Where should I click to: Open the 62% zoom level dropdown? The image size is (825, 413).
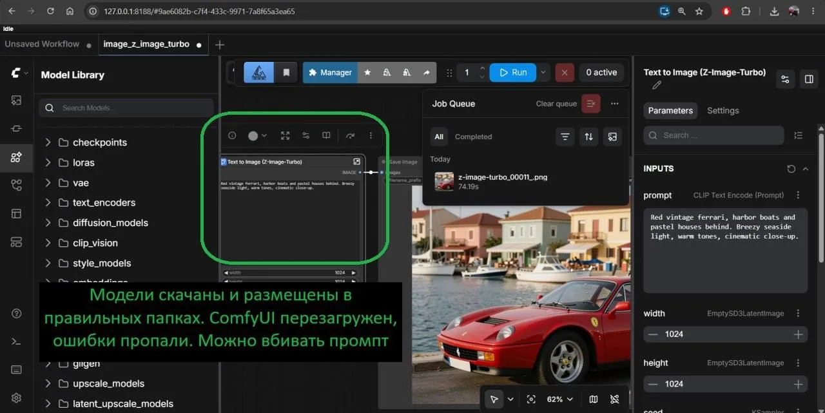pyautogui.click(x=559, y=399)
